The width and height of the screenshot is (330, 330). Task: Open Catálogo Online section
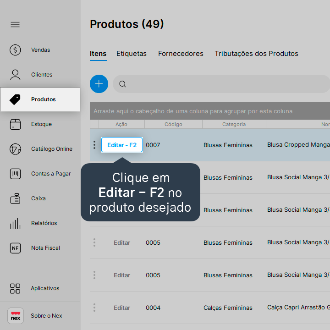52,149
